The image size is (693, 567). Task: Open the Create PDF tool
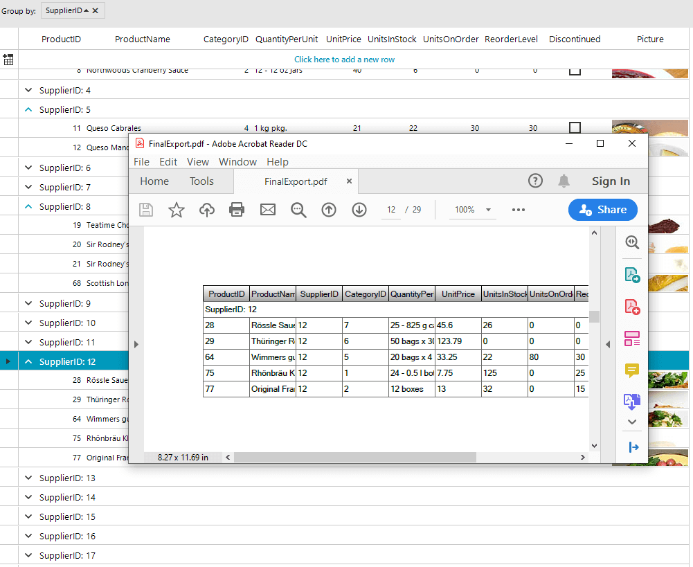[x=631, y=306]
